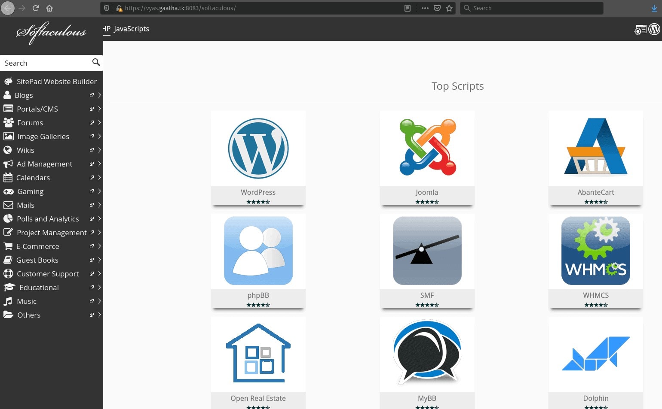The image size is (662, 409).
Task: Open the browser downloads arrow icon
Action: pos(654,8)
